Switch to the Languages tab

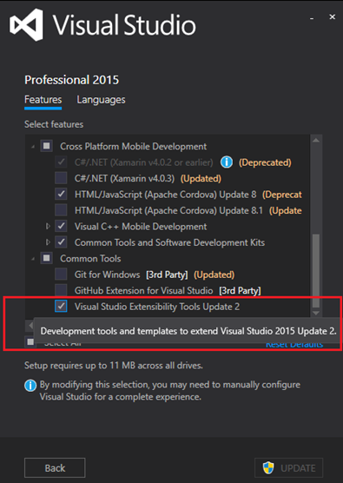(101, 100)
